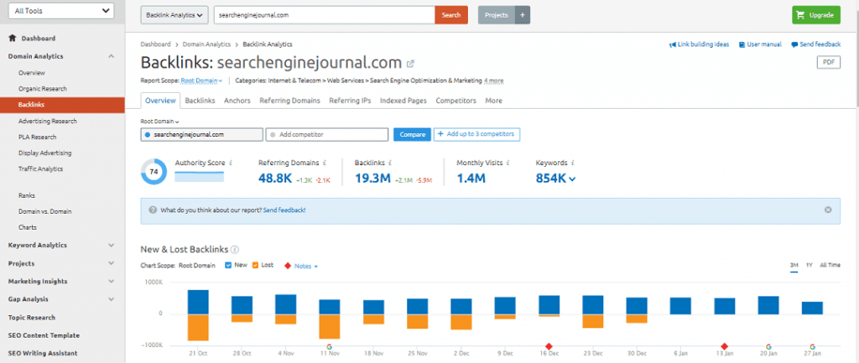The width and height of the screenshot is (859, 363).
Task: Click the Send feedback speech bubble icon
Action: point(794,45)
